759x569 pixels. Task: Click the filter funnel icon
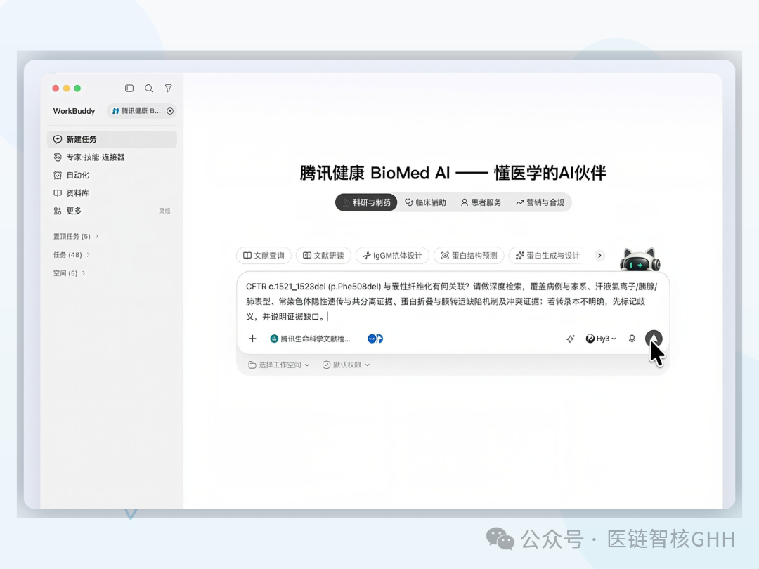pos(168,88)
